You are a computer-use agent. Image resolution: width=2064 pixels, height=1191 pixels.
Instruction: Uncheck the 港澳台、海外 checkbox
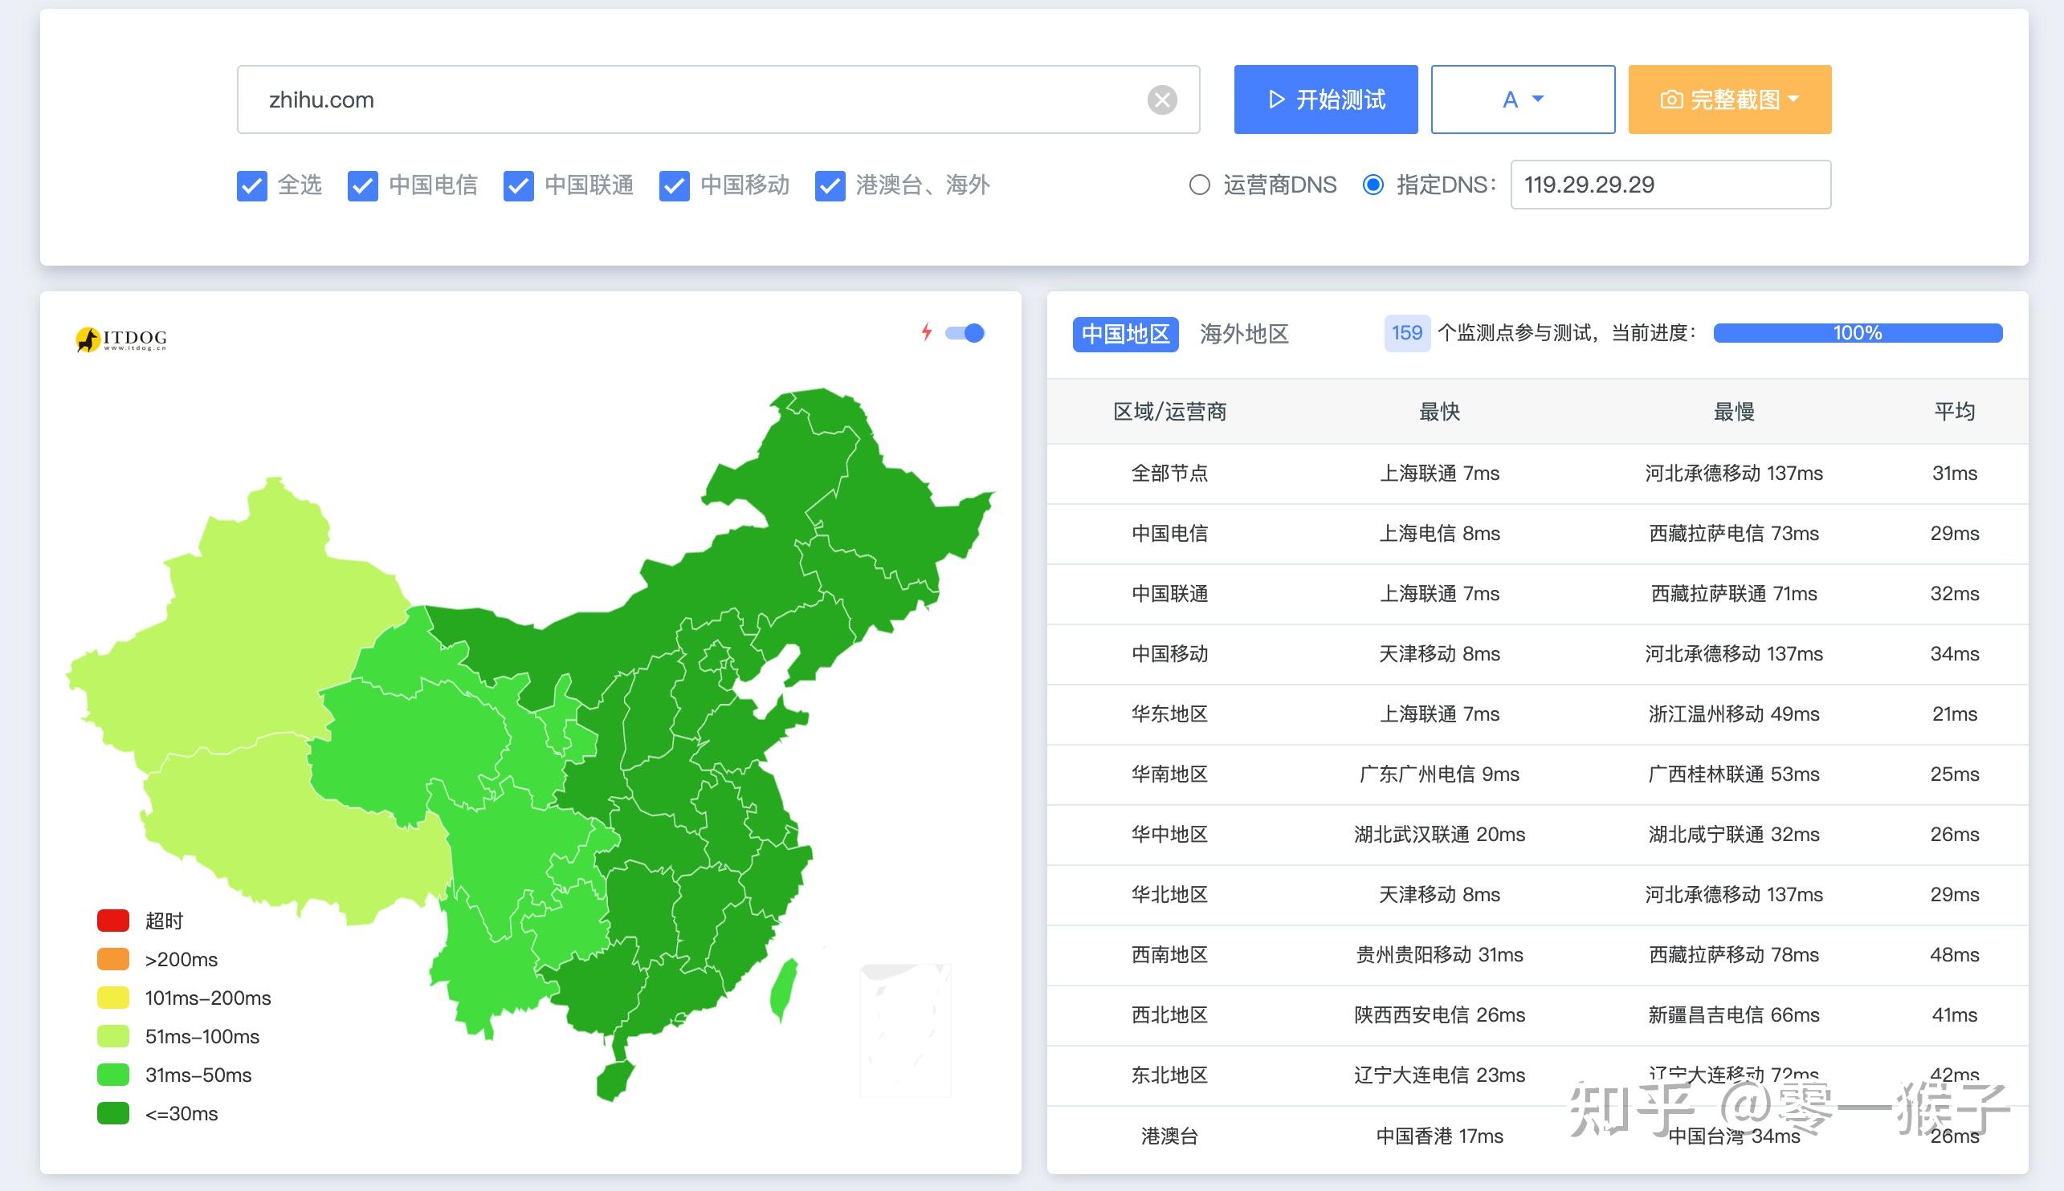click(830, 185)
